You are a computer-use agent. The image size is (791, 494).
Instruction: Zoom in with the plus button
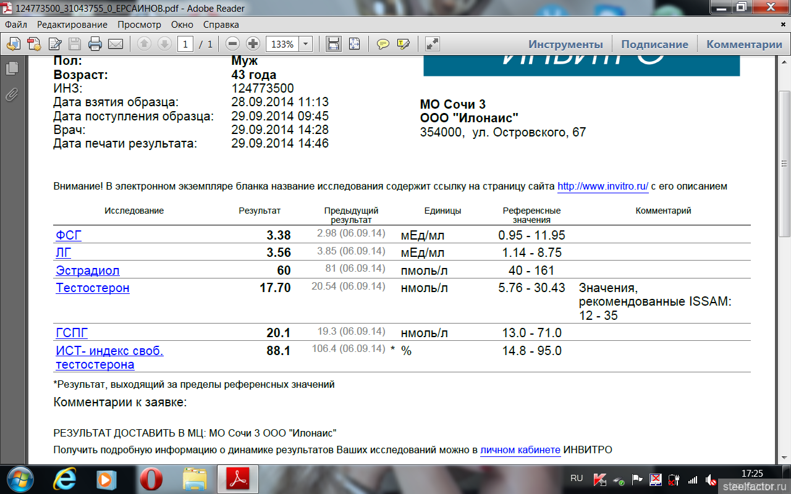[x=253, y=44]
